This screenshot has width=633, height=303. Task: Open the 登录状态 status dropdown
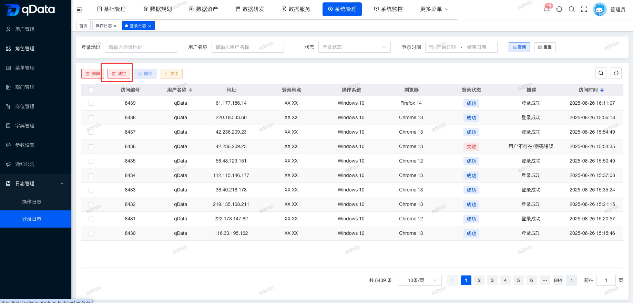[x=355, y=47]
